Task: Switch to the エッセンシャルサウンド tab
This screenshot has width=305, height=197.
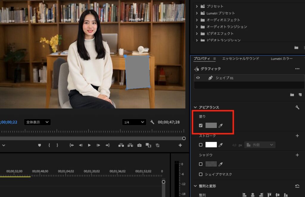Action: click(x=242, y=59)
